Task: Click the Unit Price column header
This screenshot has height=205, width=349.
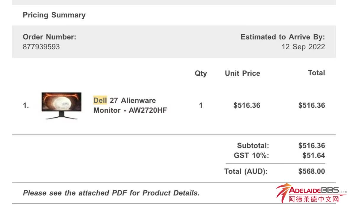Action: click(x=242, y=73)
